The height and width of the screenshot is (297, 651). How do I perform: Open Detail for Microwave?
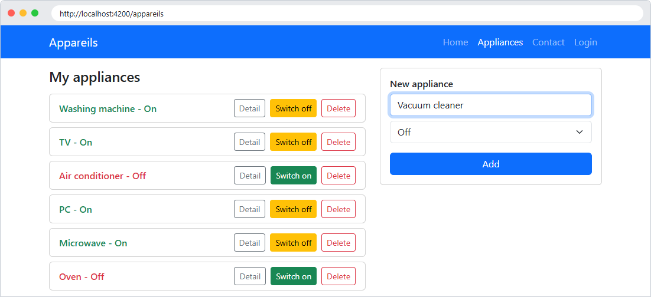[x=249, y=243]
